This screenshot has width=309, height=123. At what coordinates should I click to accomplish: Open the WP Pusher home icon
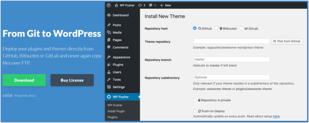pyautogui.click(x=116, y=5)
